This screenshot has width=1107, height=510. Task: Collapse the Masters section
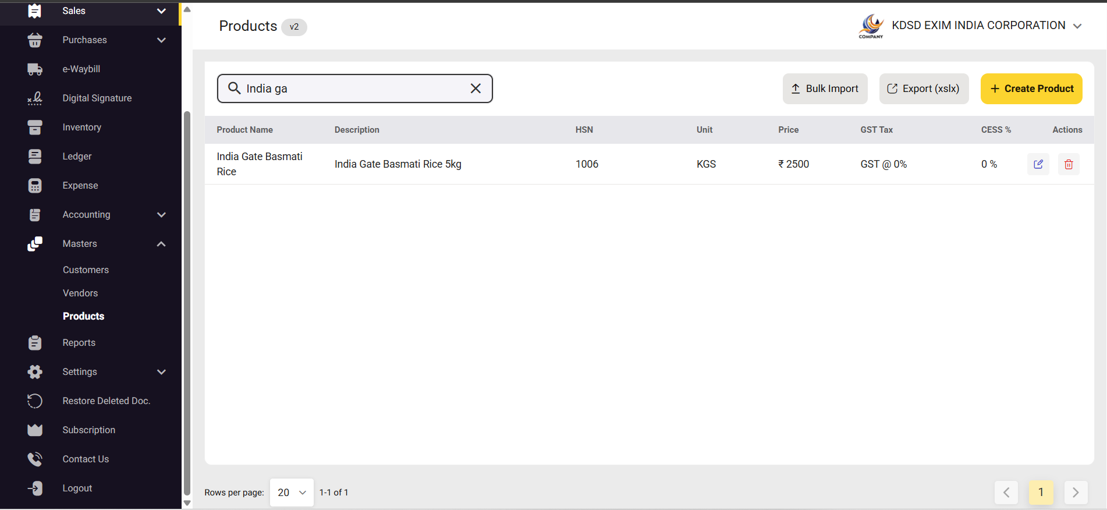(161, 244)
